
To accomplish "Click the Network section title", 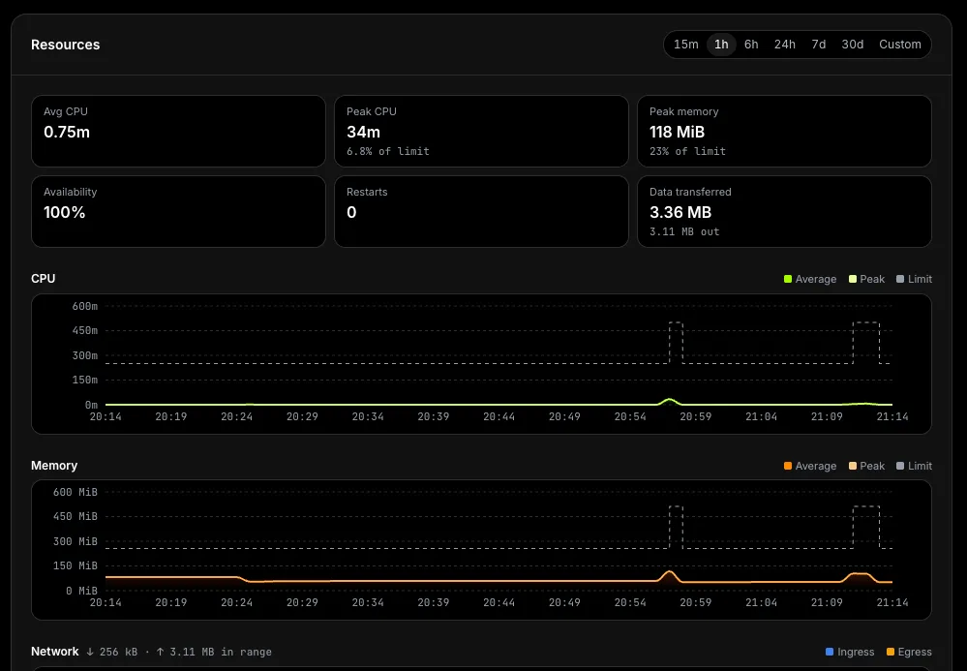I will tap(55, 652).
